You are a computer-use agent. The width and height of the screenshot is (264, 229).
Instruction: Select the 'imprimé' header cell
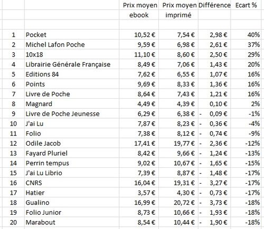178,15
